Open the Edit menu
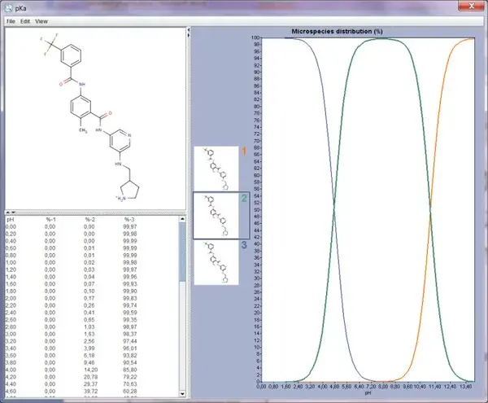The height and width of the screenshot is (403, 488). [25, 21]
